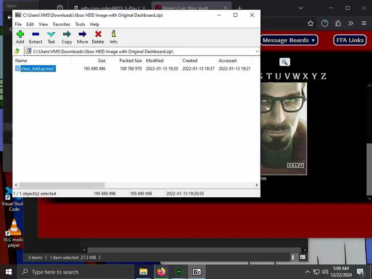Jump to letter V in the vault index

tap(287, 76)
